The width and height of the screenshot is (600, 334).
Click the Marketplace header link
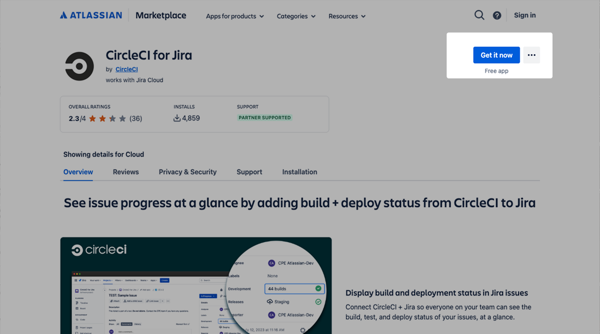click(161, 15)
